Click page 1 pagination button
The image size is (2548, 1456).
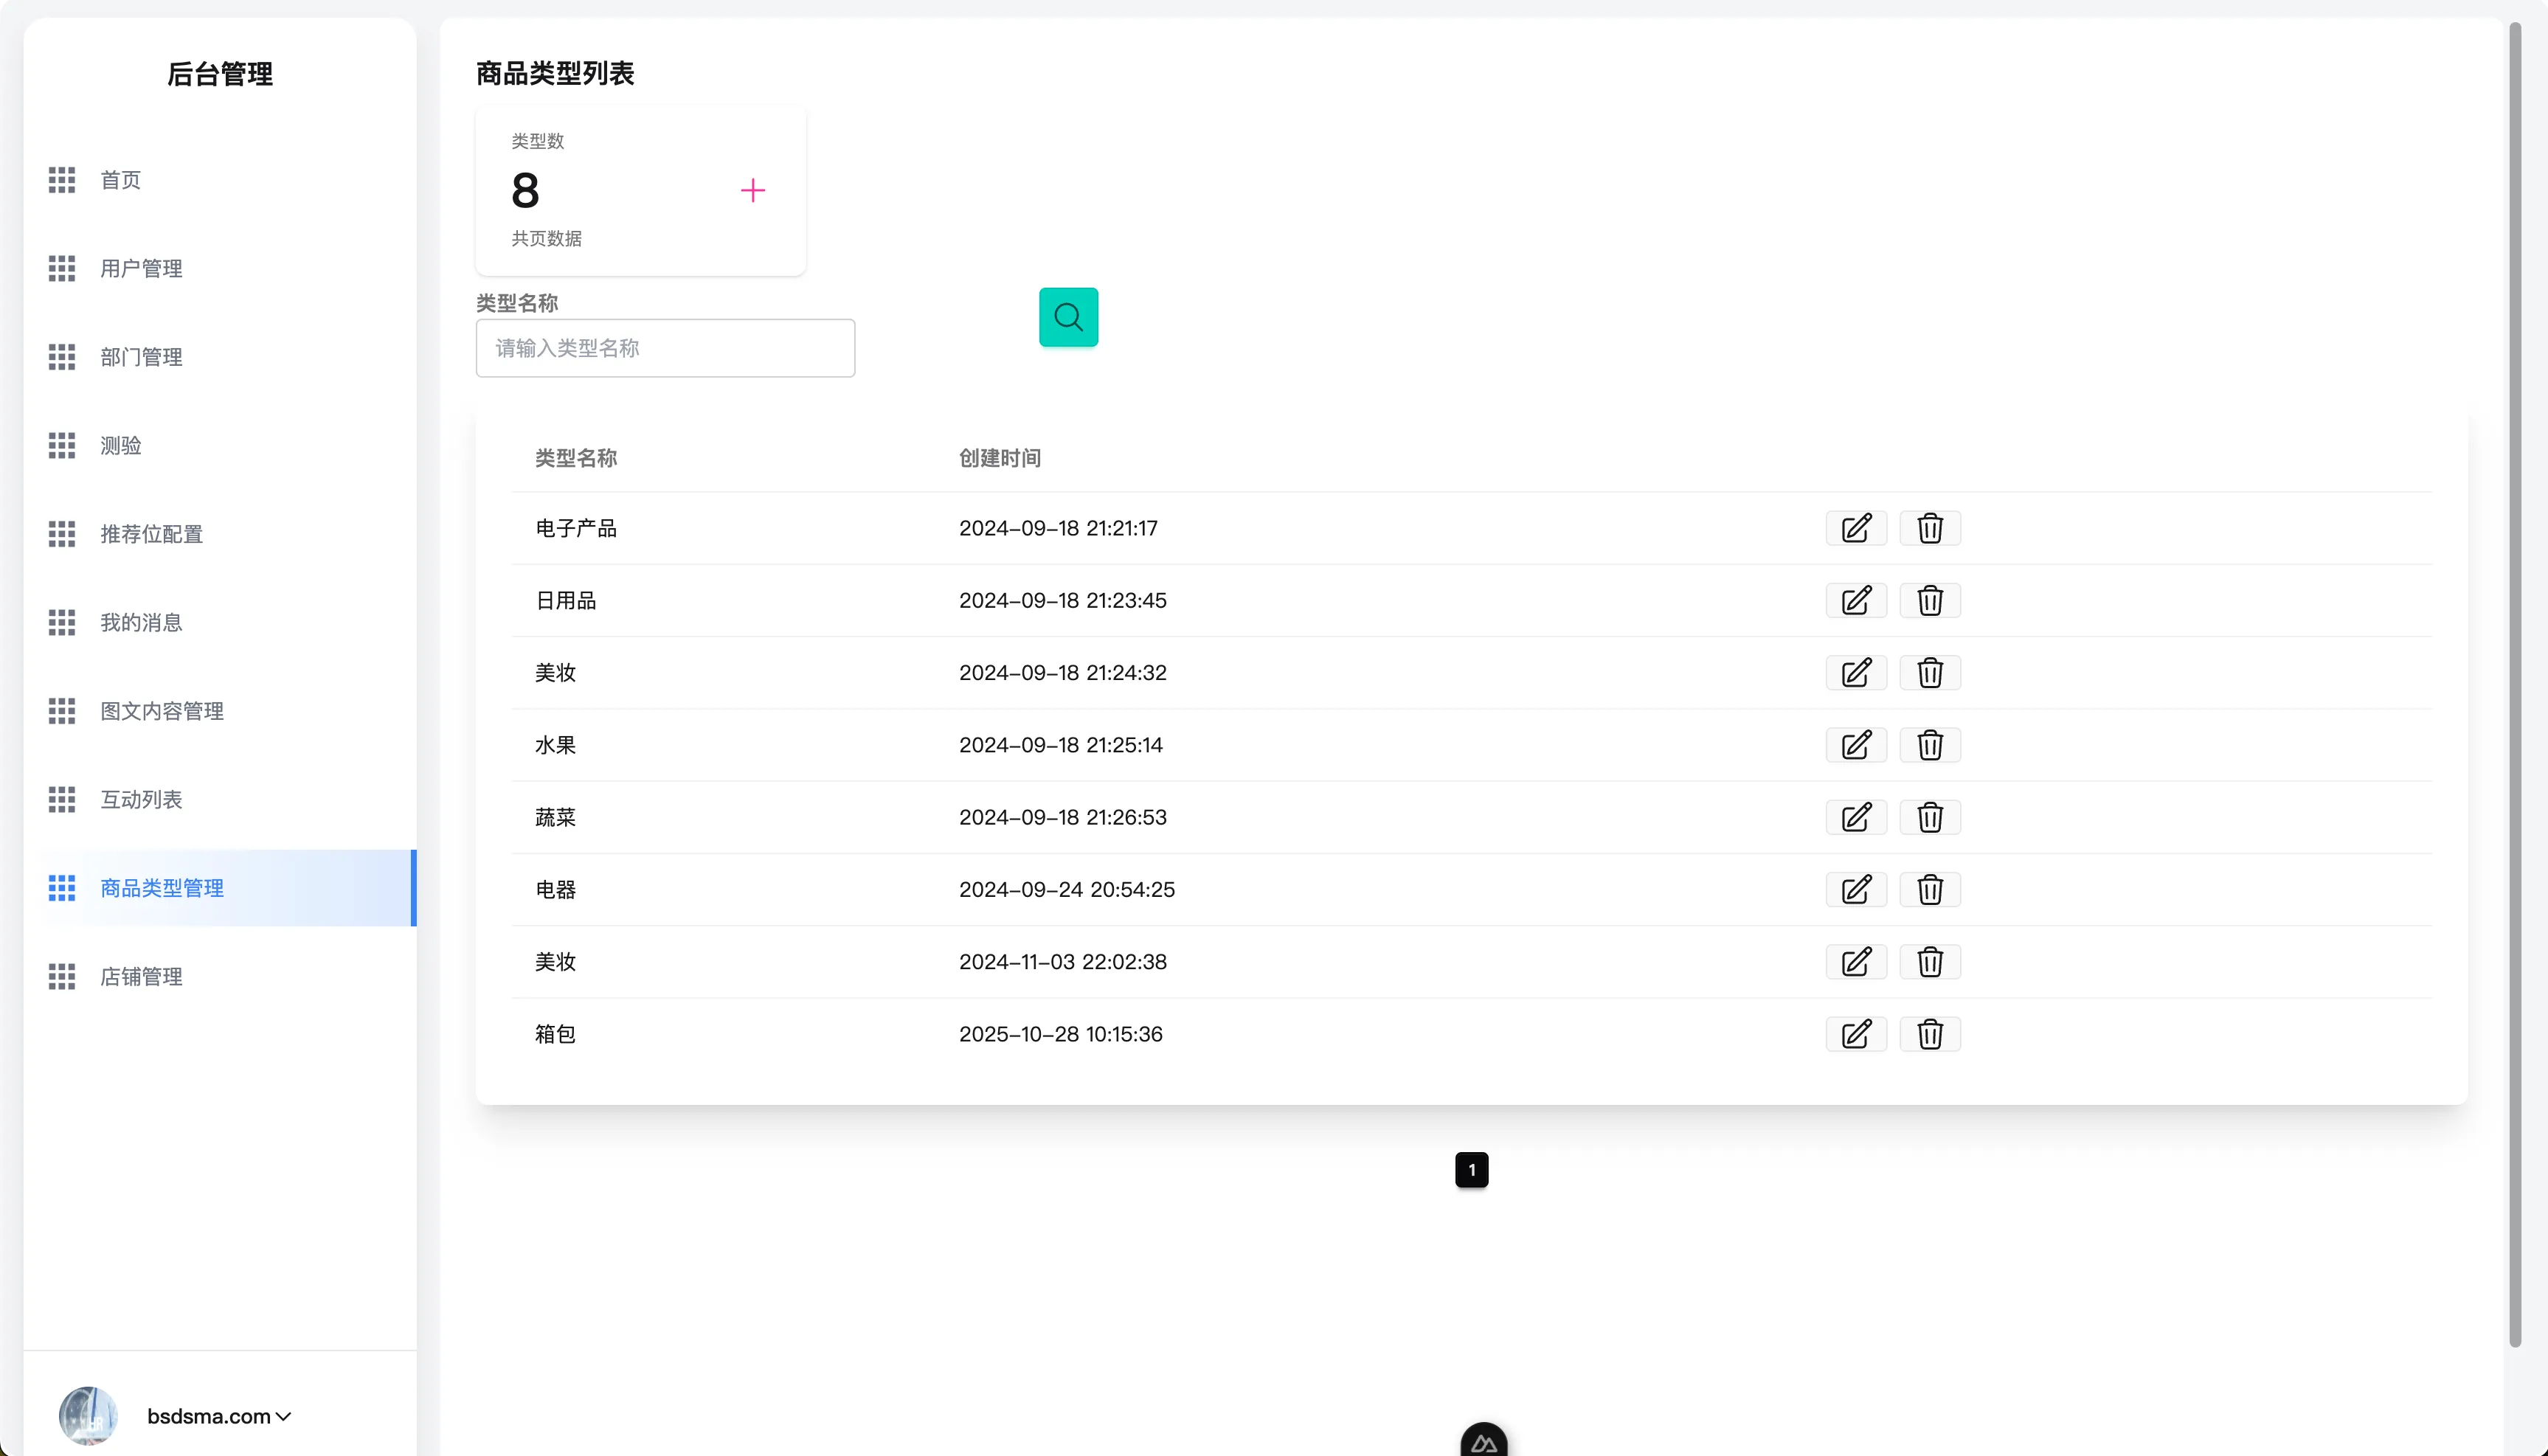point(1471,1170)
